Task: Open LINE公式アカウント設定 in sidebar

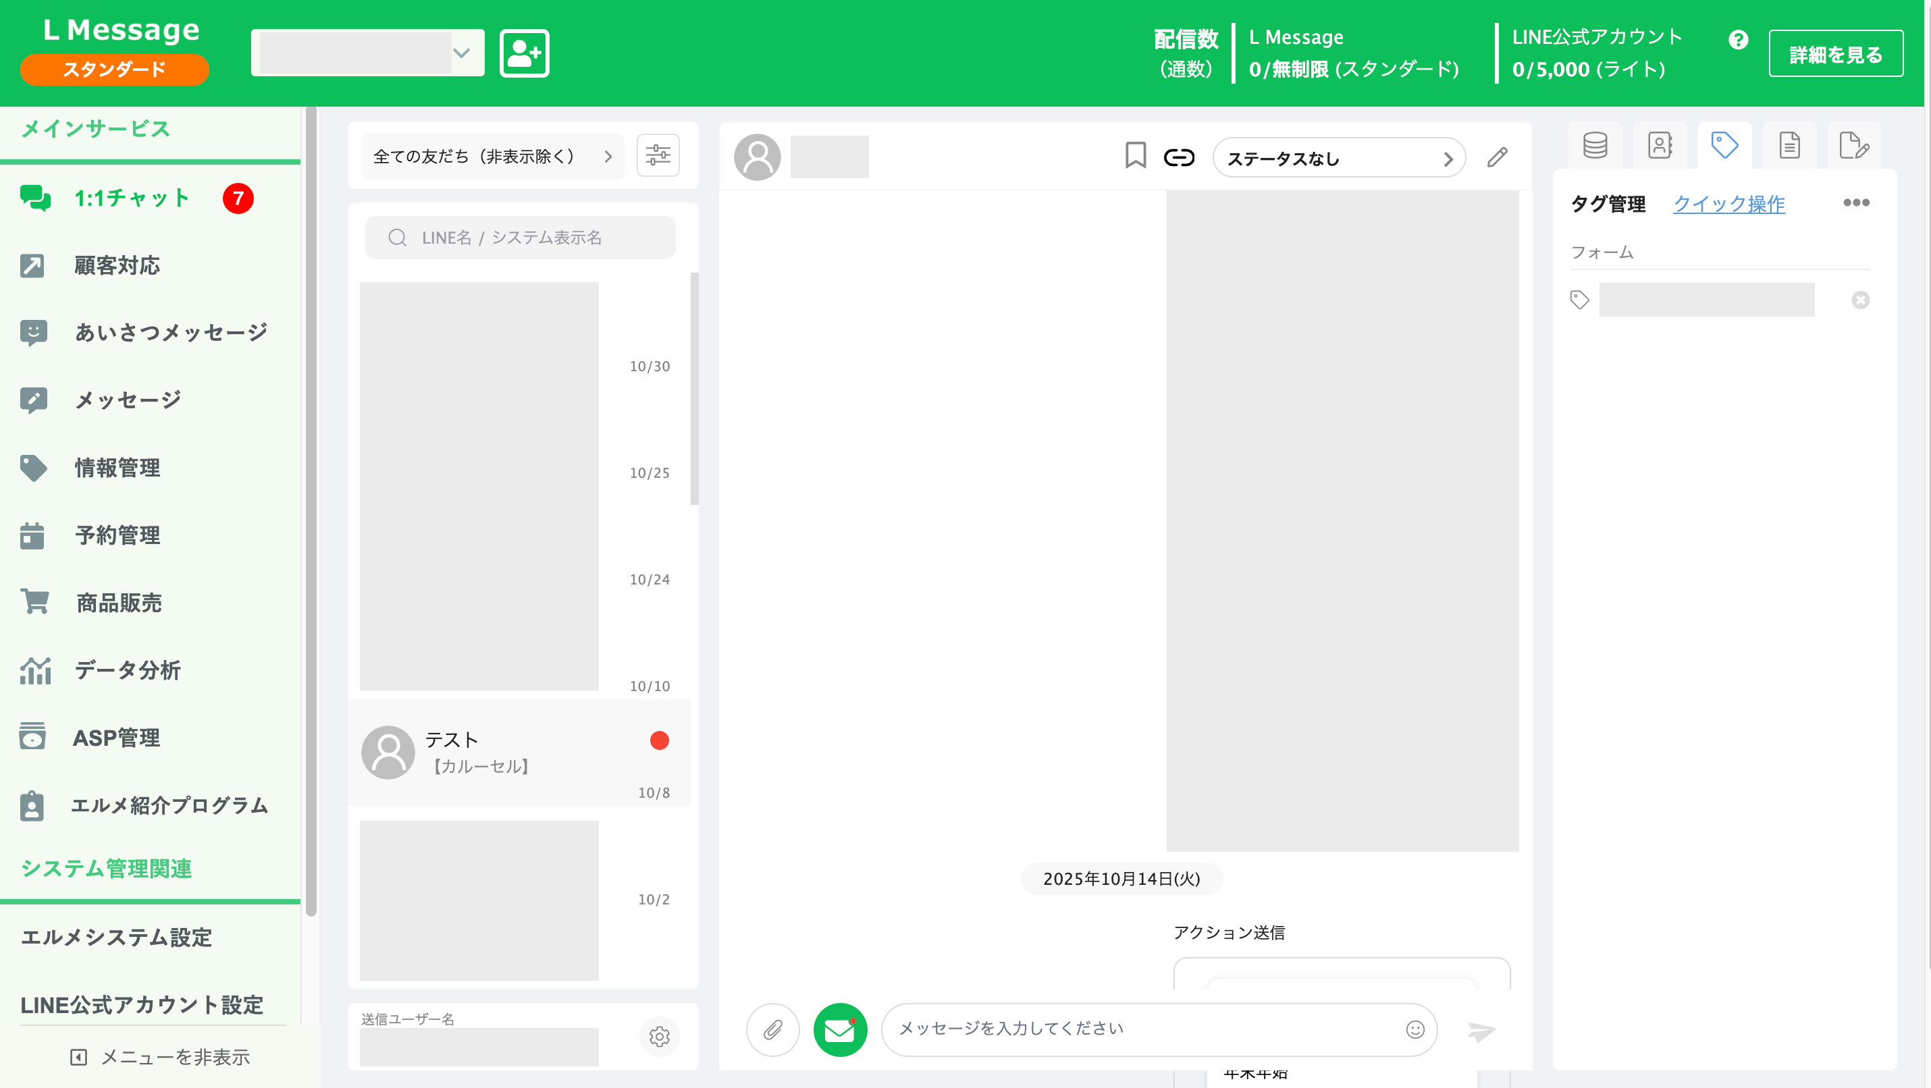Action: [x=142, y=1005]
